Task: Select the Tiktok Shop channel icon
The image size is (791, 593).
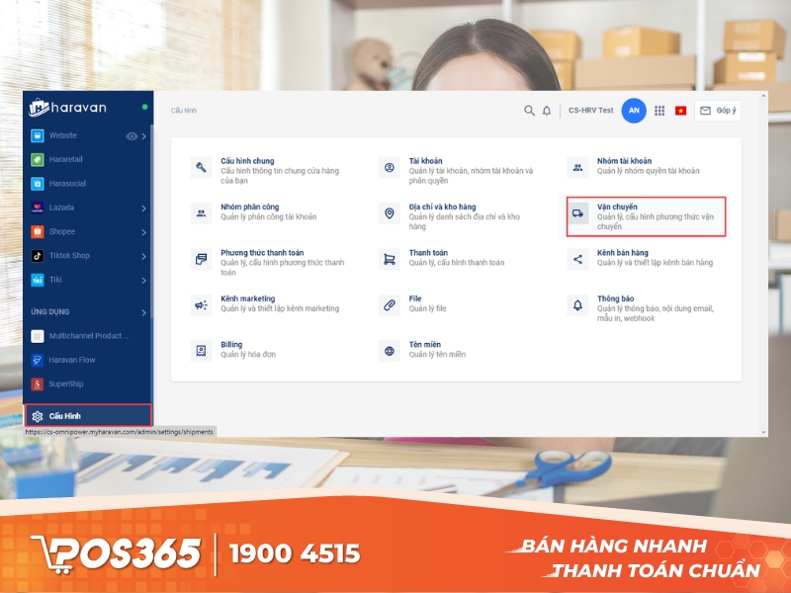Action: (x=38, y=255)
